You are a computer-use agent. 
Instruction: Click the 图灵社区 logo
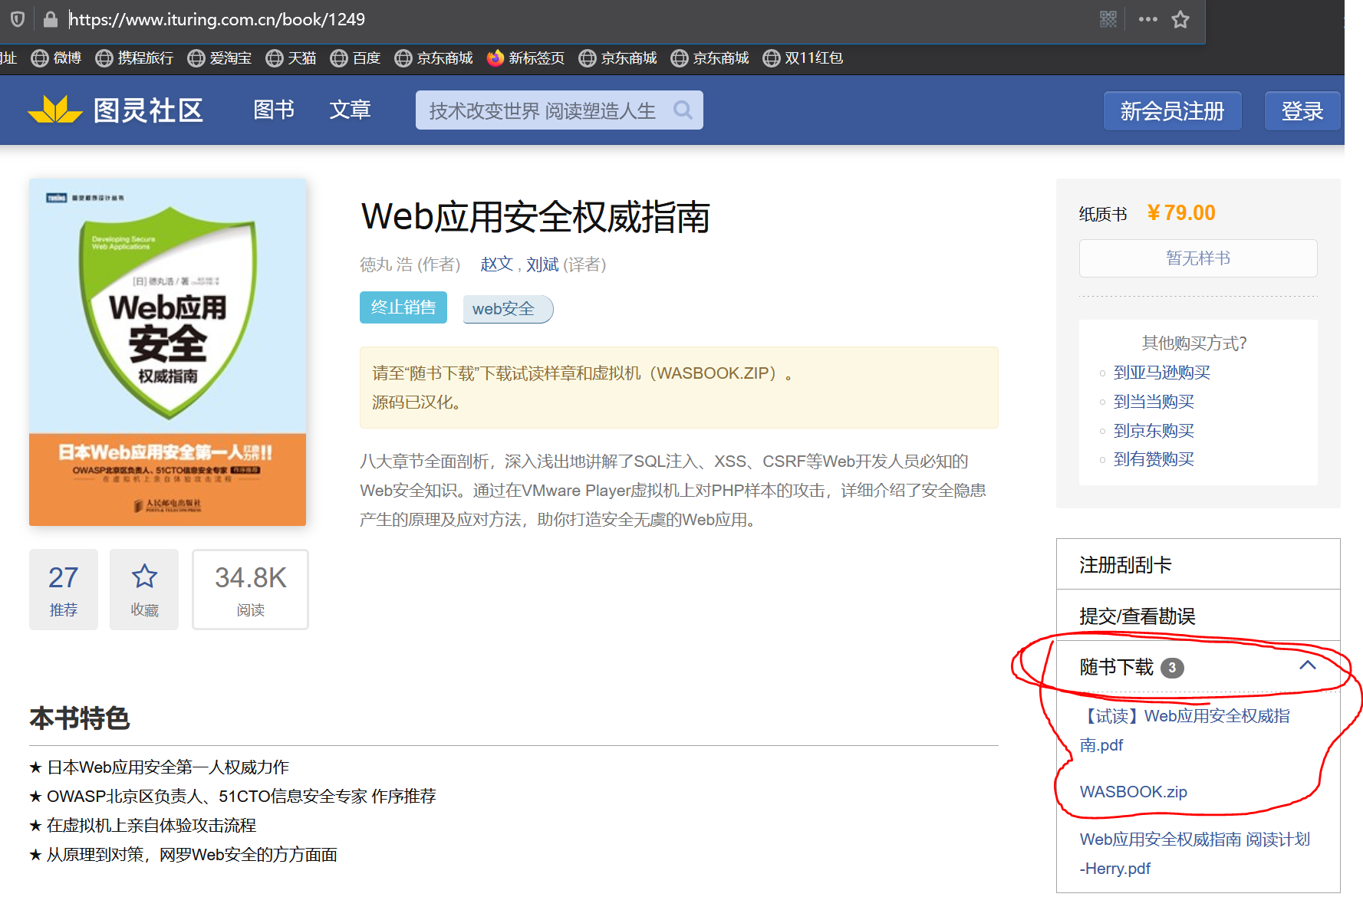[115, 110]
